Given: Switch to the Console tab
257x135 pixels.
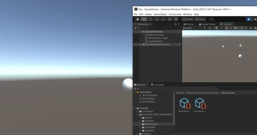Looking at the screenshot, I should 157,85.
